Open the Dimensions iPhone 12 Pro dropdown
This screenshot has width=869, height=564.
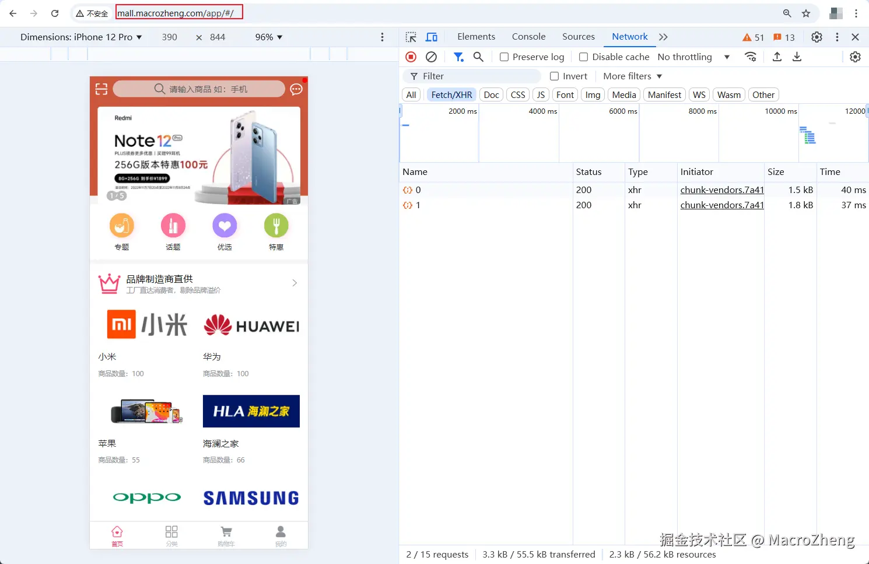[81, 37]
